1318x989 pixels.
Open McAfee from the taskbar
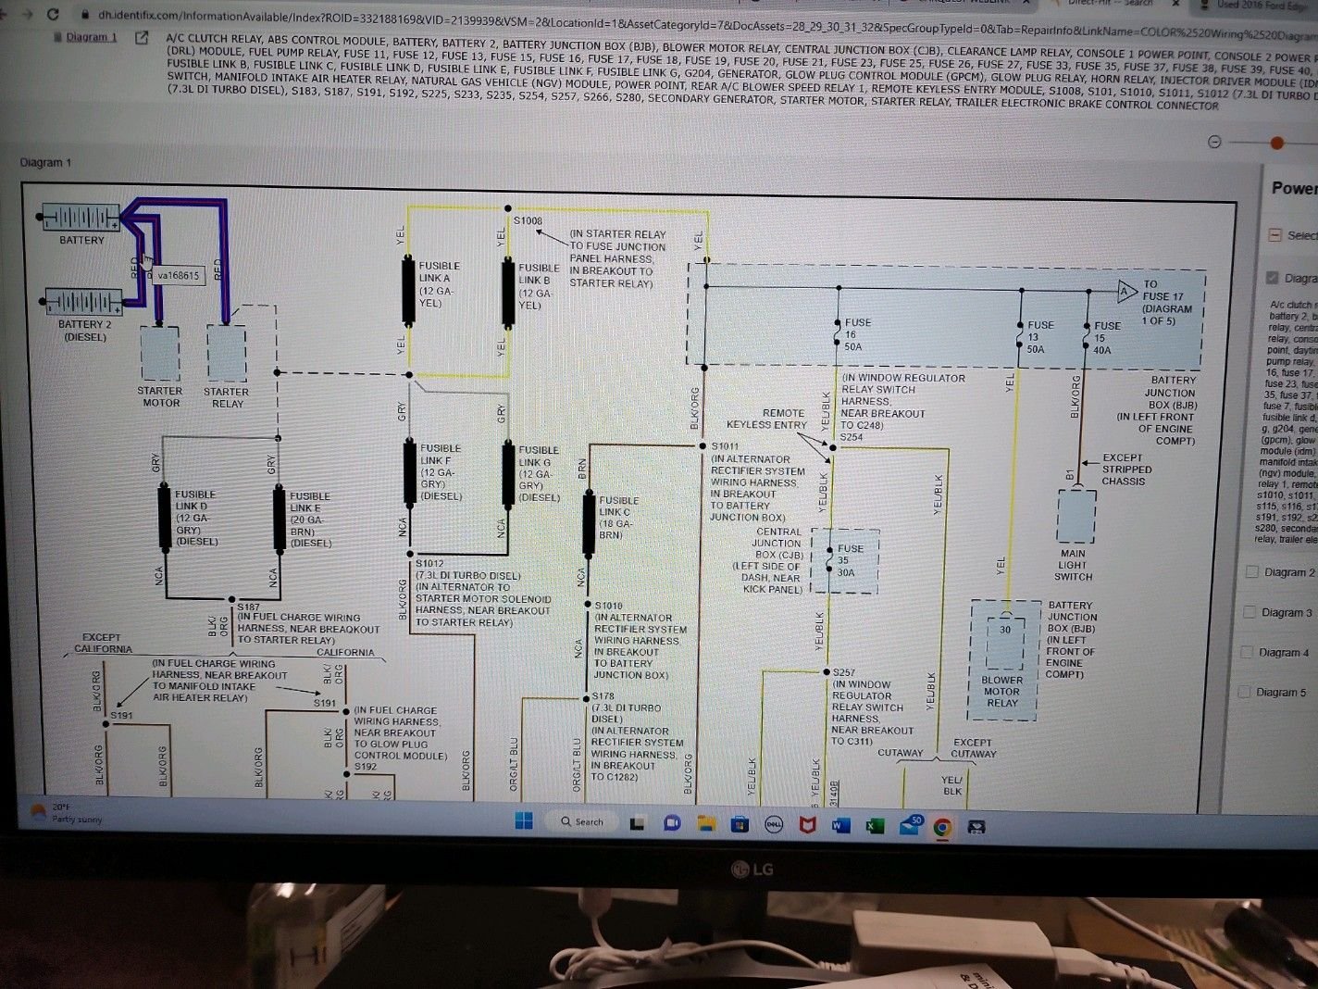808,824
